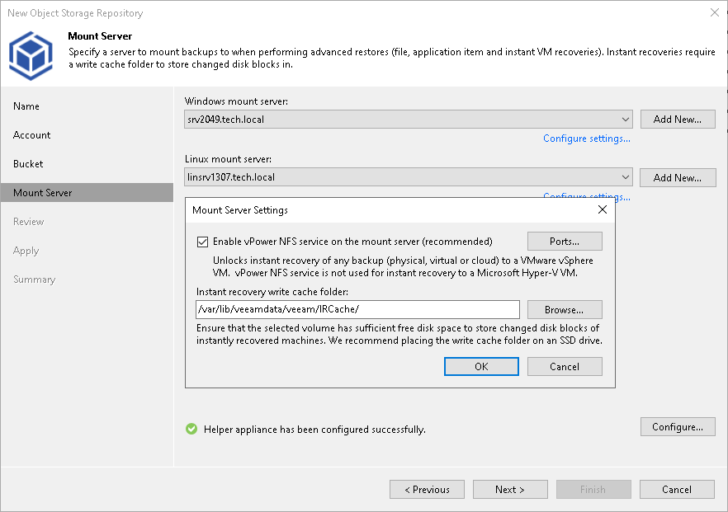Viewport: 728px width, 512px height.
Task: Cancel the repository wizard
Action: pos(677,489)
